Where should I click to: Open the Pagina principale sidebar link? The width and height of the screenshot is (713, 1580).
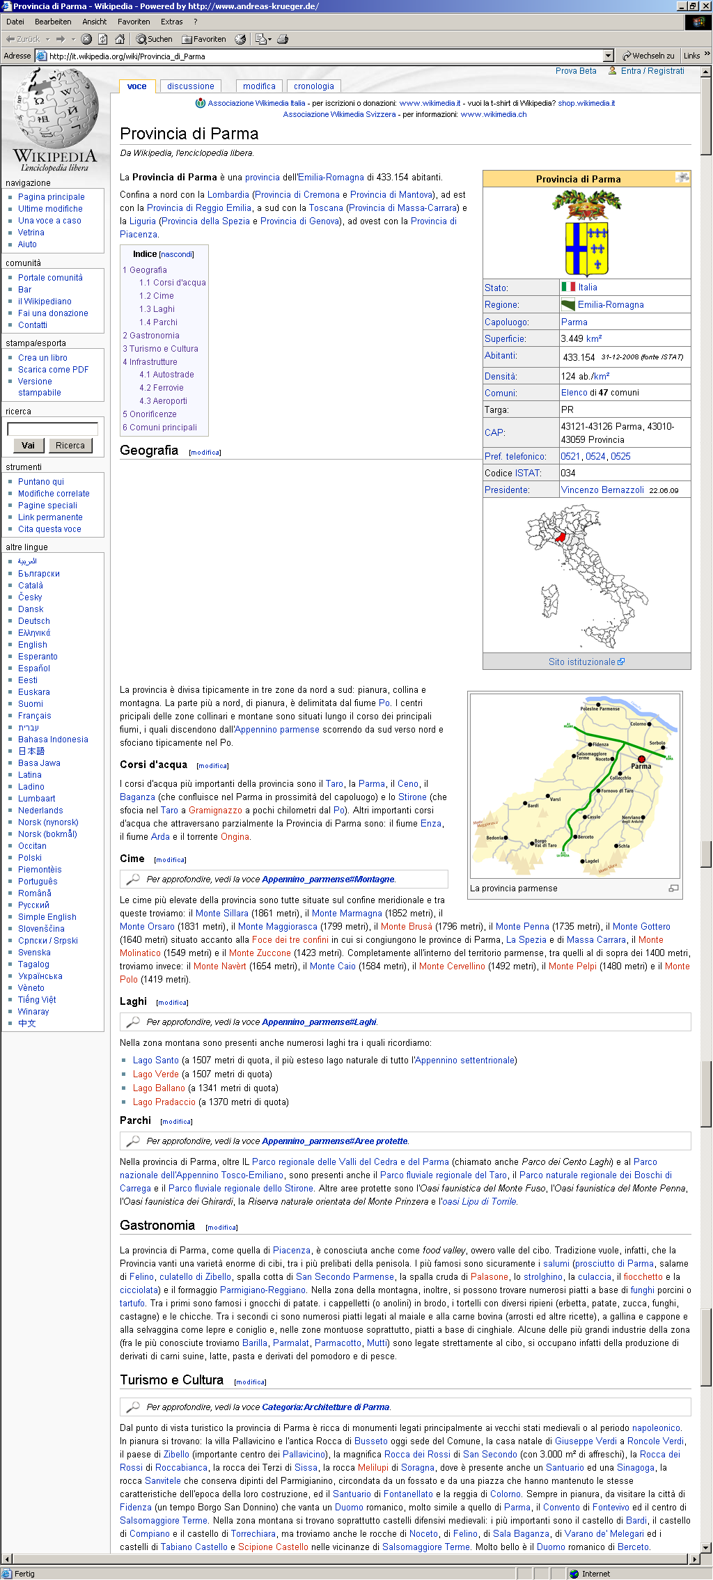click(52, 197)
